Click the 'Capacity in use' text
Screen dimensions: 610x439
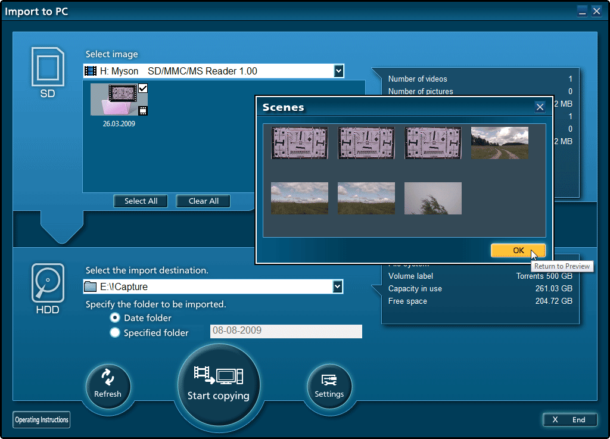[x=415, y=288]
